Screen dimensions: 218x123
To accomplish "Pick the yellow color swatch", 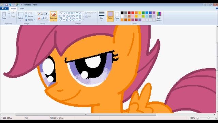I will 140,13.
